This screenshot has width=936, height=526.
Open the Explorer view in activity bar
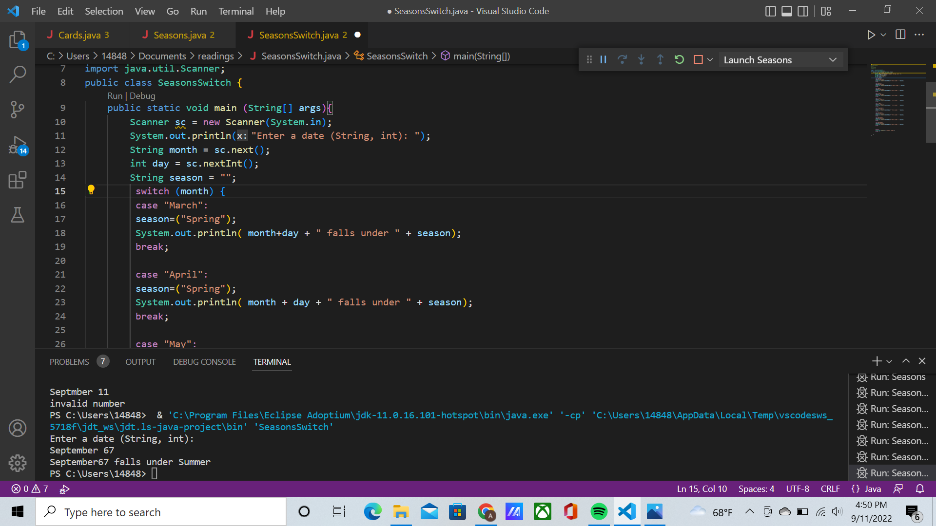click(18, 39)
